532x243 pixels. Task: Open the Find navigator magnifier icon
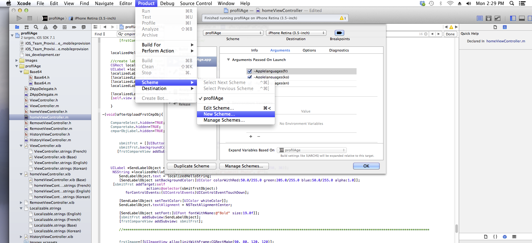click(36, 27)
